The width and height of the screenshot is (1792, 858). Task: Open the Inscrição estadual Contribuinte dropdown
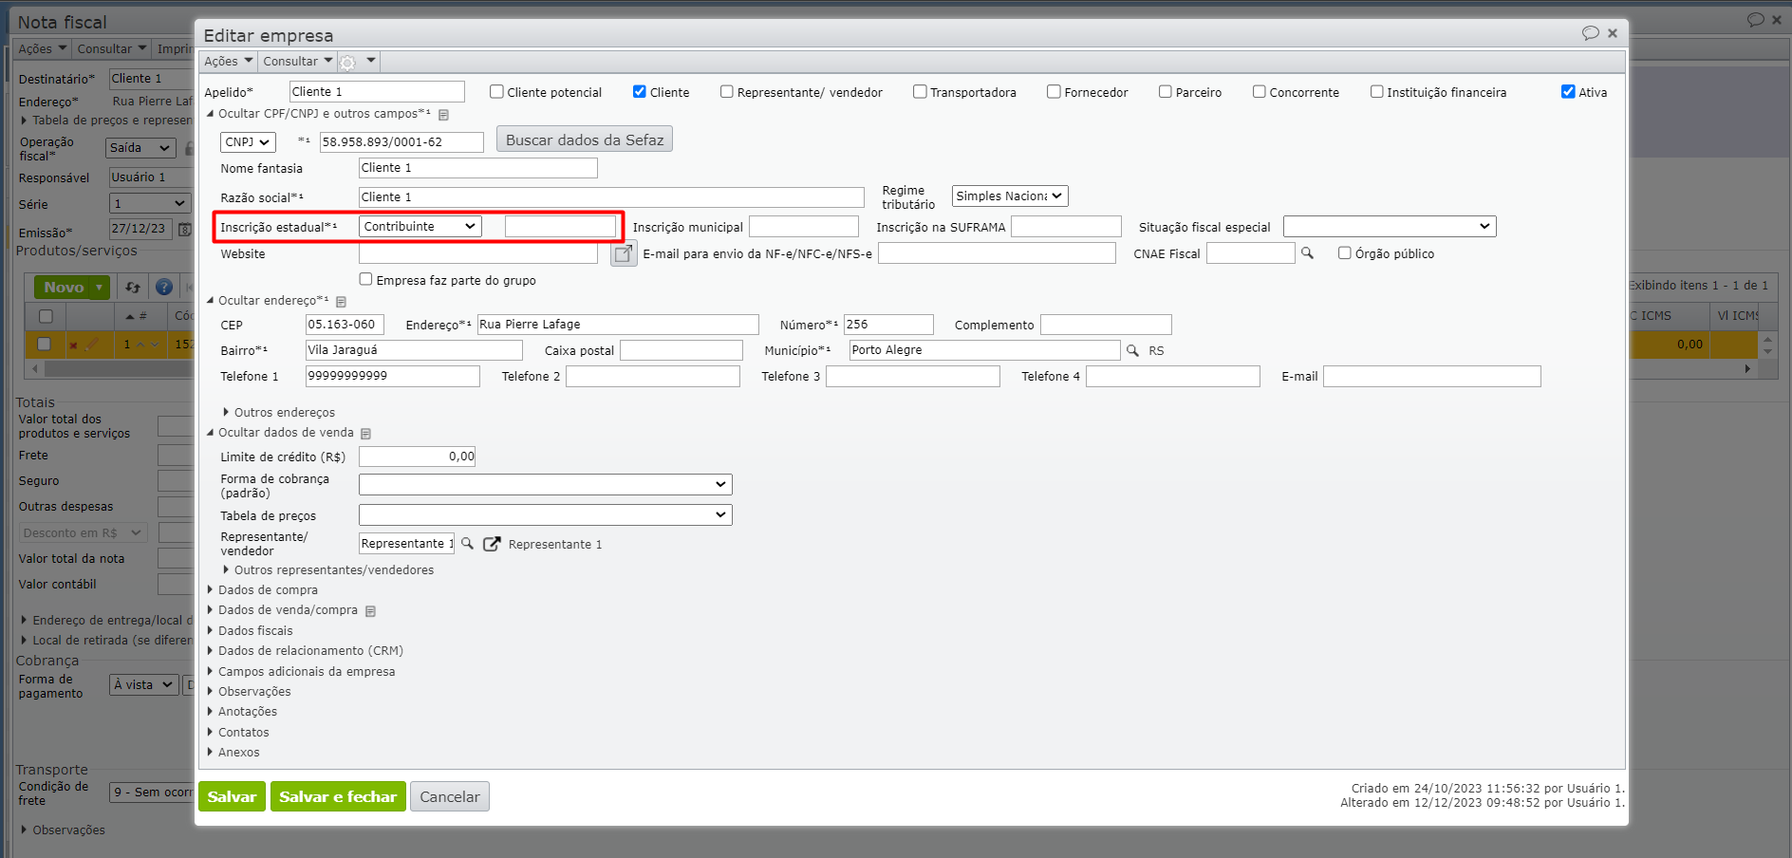click(x=420, y=227)
